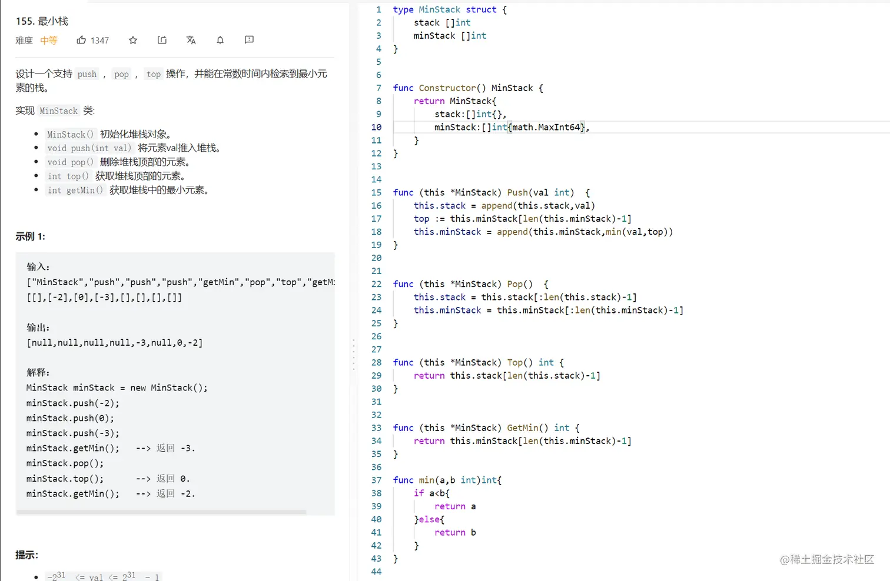Click the minStack.push(-2); example line
890x581 pixels.
73,403
